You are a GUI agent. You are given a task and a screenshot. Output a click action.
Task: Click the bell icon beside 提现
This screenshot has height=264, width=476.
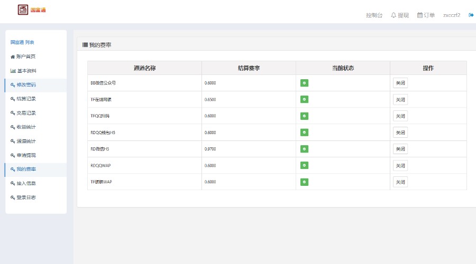393,15
